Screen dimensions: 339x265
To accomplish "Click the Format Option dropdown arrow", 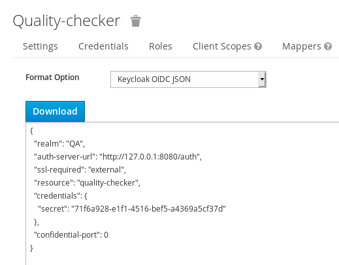I will pyautogui.click(x=262, y=79).
